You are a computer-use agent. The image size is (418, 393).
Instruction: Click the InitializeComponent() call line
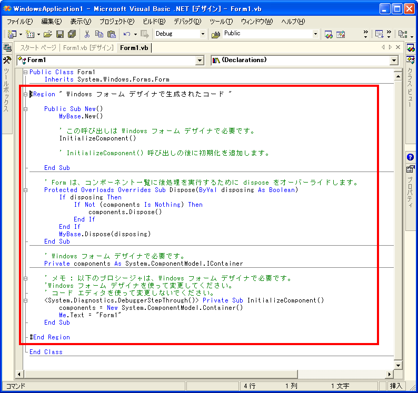tap(97, 138)
